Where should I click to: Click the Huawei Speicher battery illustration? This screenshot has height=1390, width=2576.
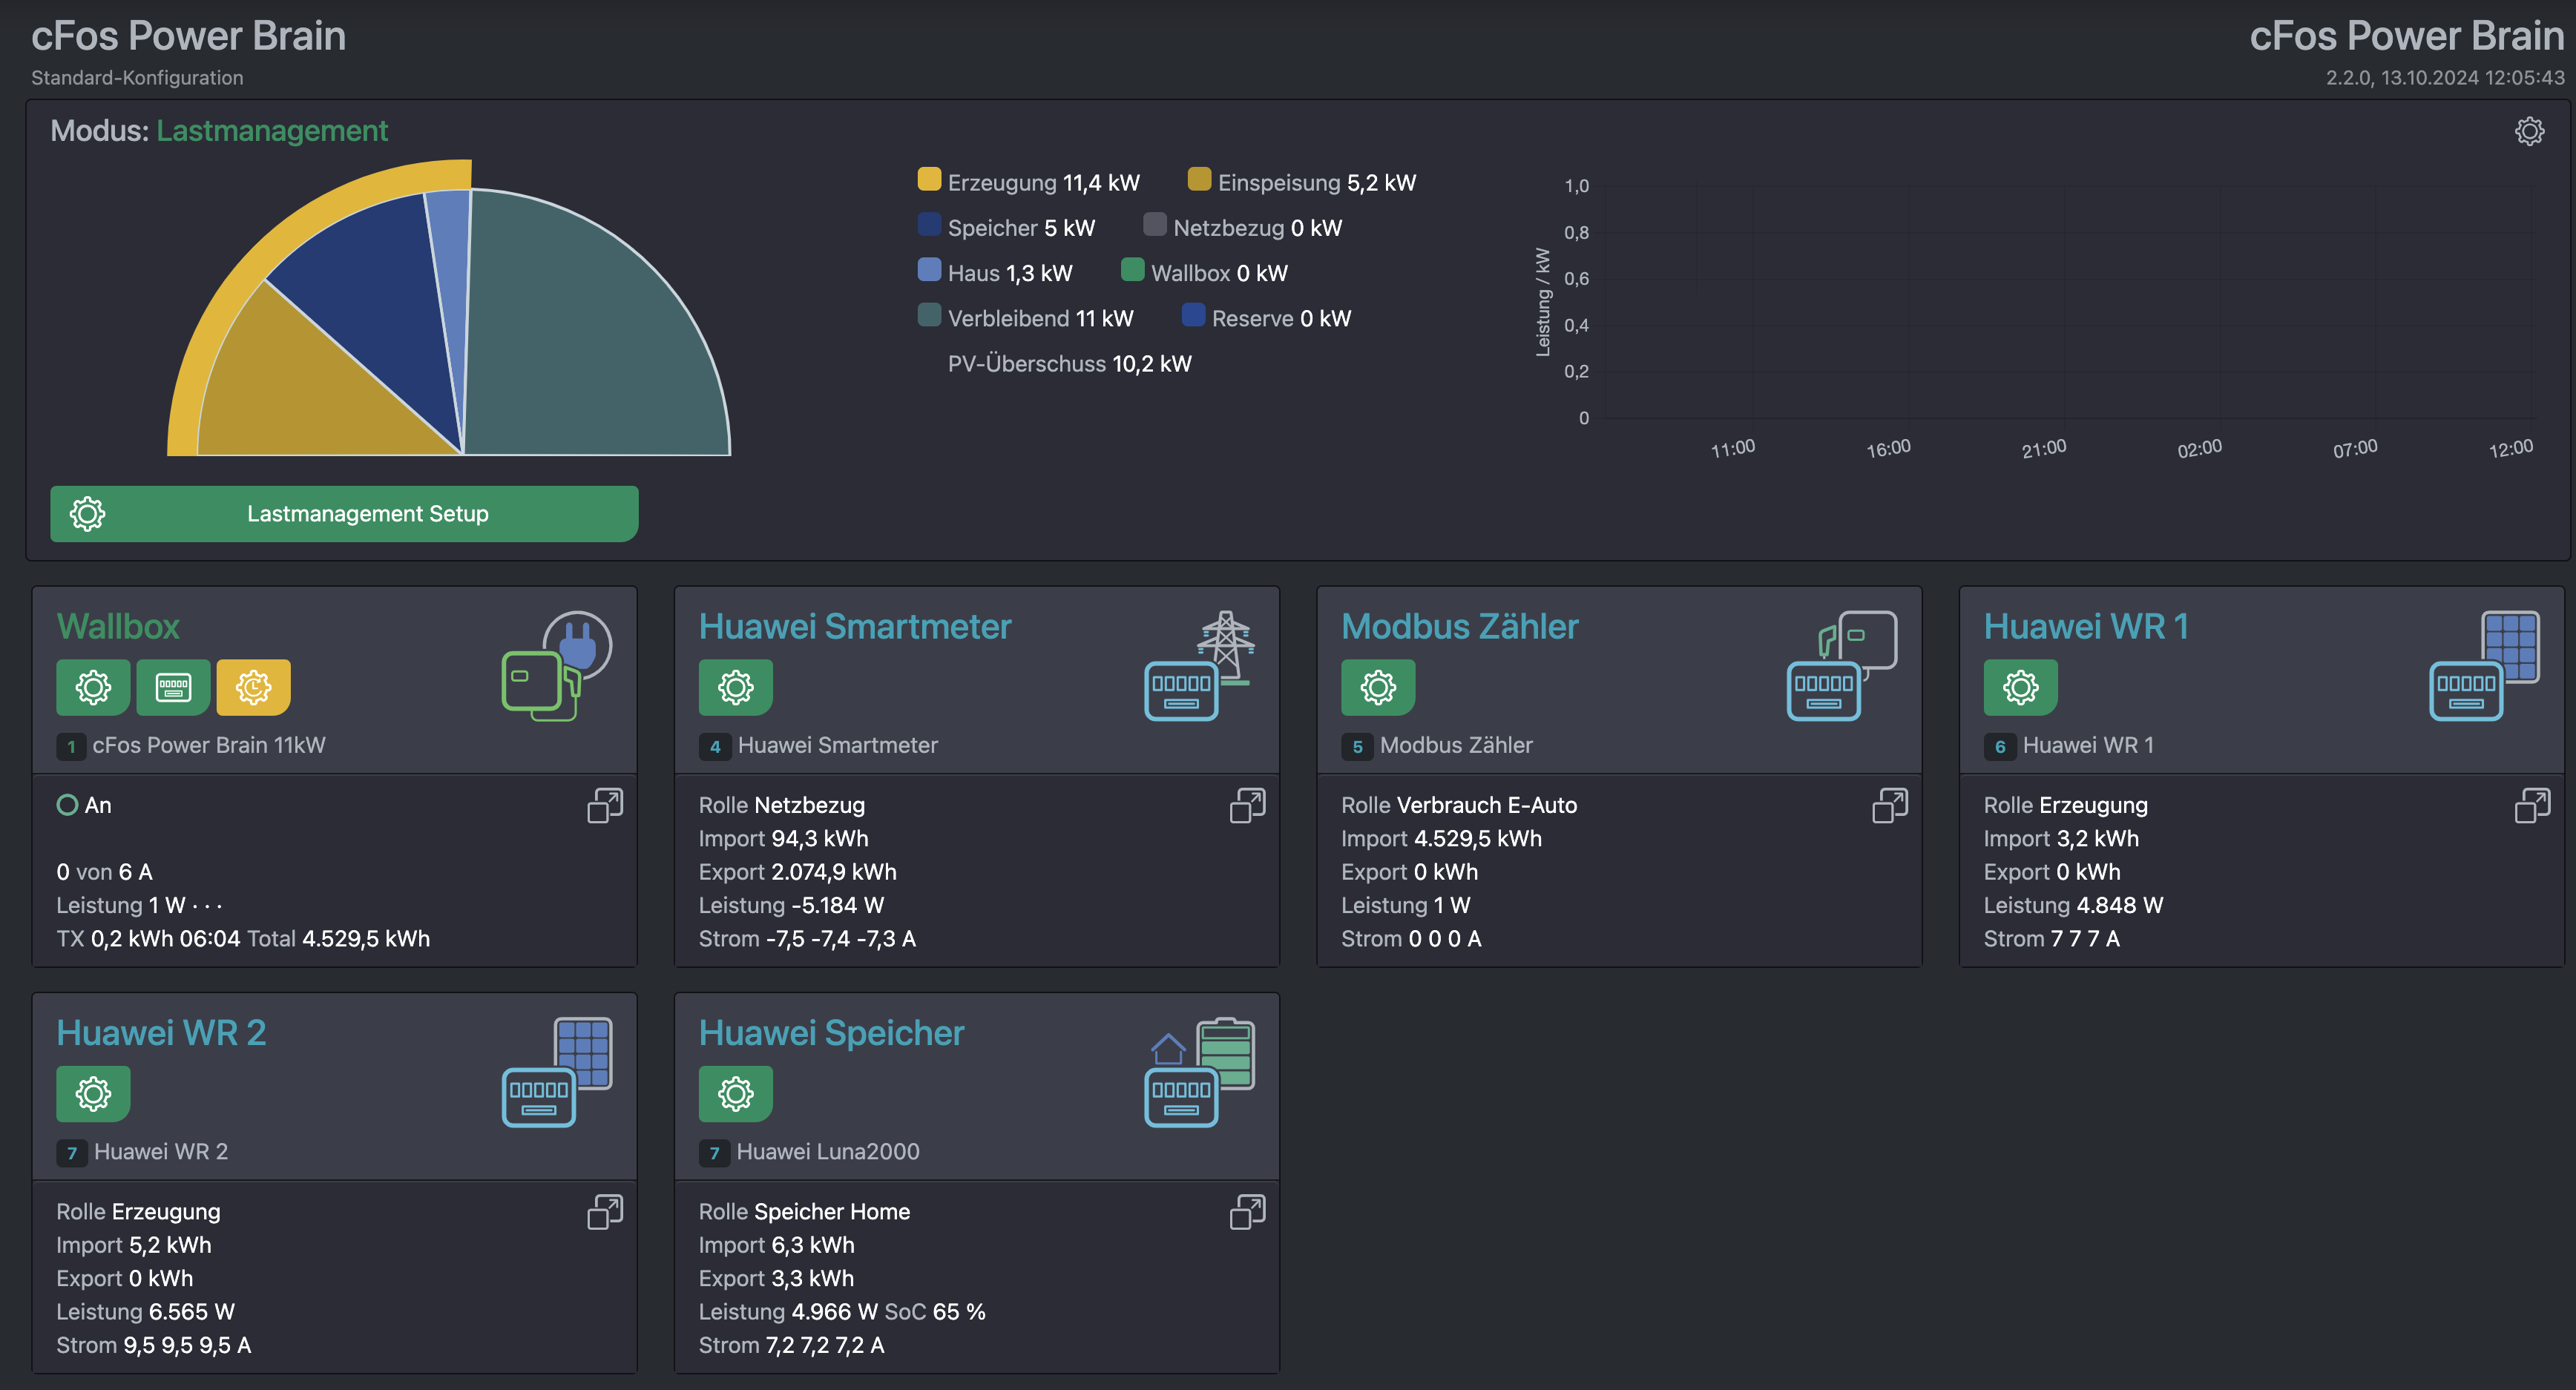1200,1071
